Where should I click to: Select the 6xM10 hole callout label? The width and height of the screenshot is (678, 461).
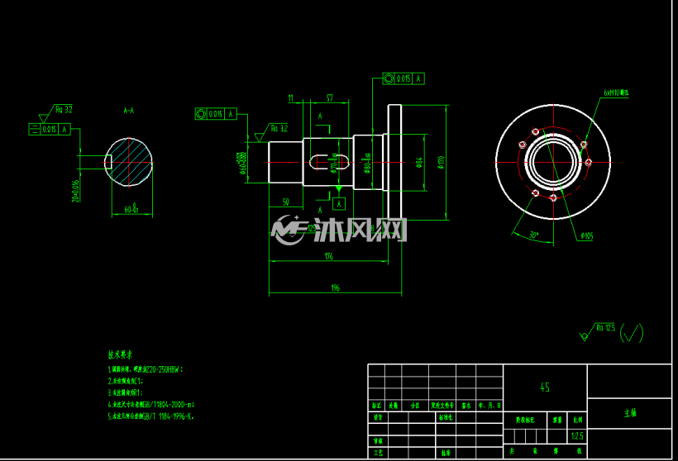[617, 93]
